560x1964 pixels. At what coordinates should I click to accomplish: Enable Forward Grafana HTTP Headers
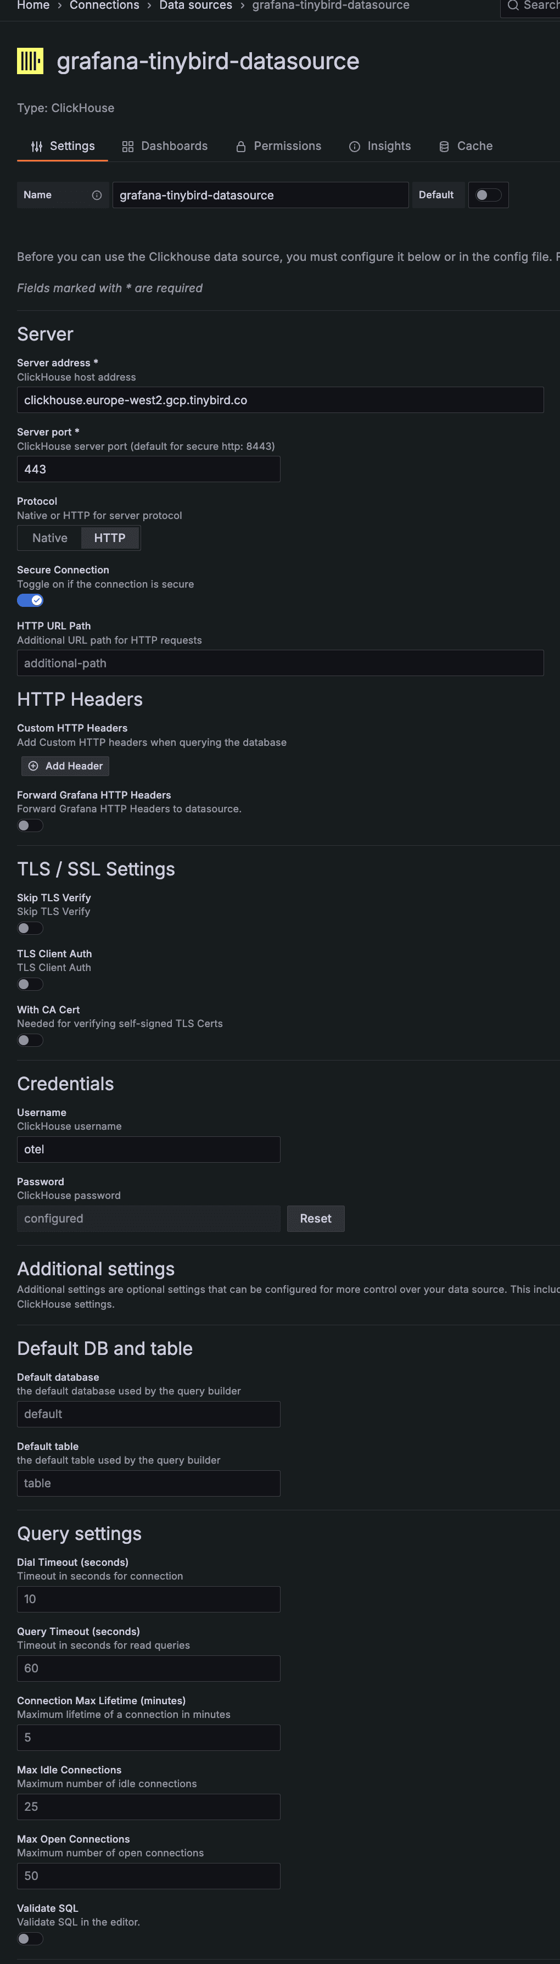coord(30,825)
